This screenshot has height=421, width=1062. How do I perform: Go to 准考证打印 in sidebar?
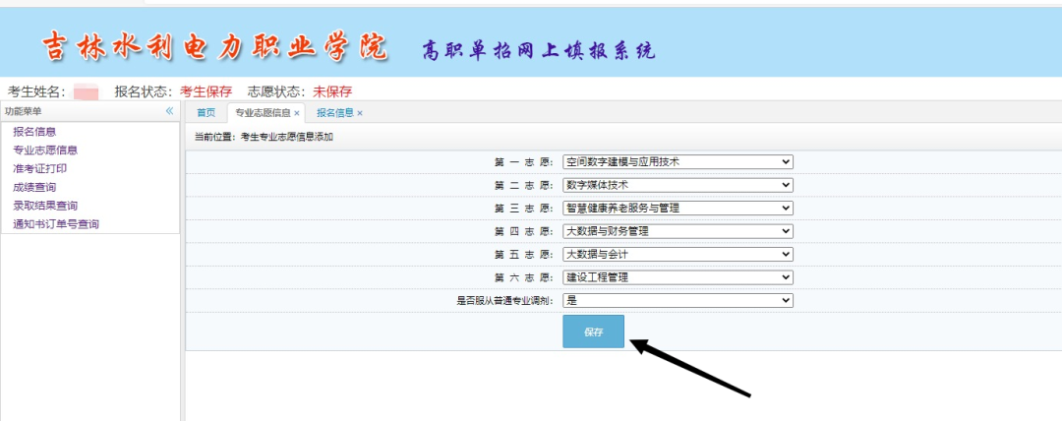point(39,168)
